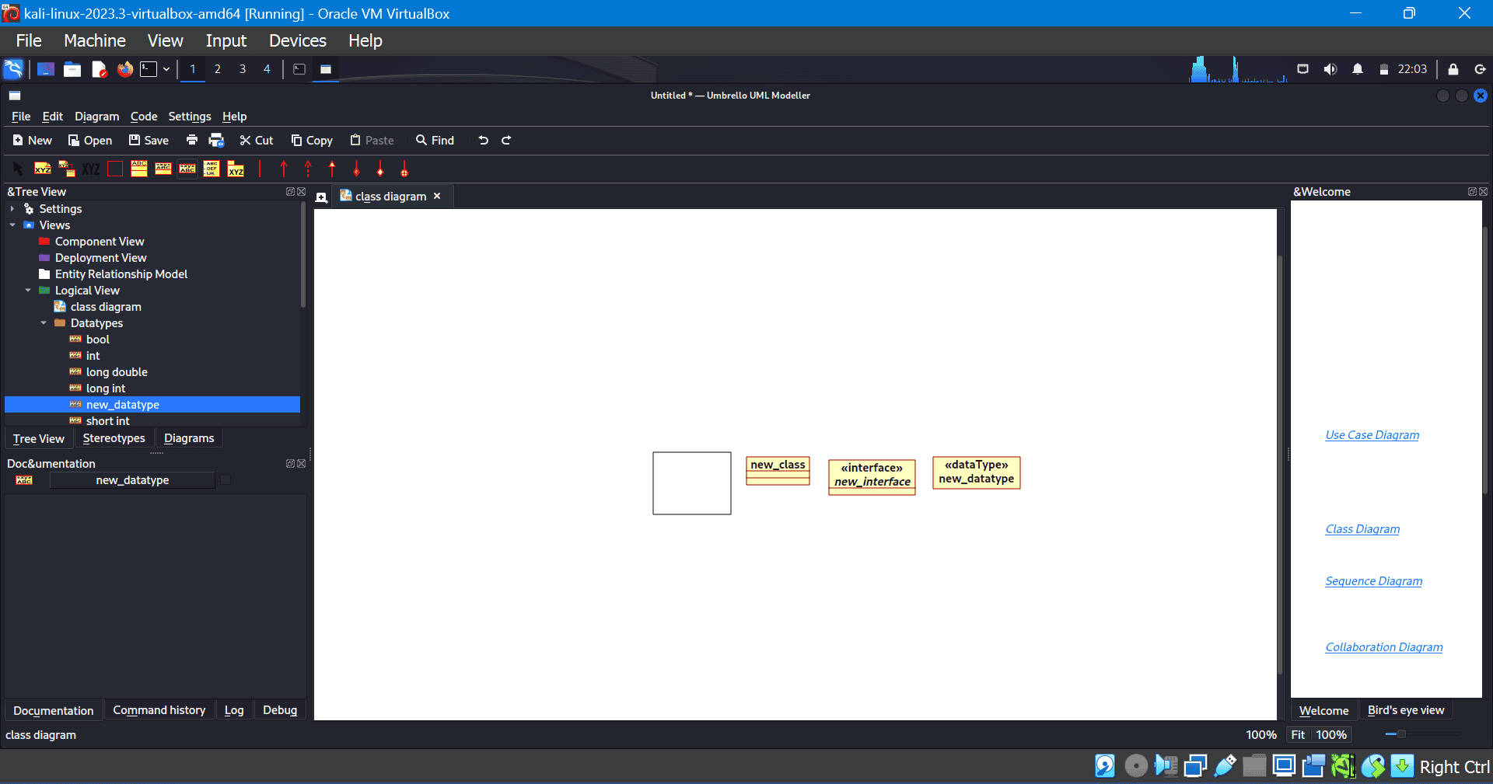Viewport: 1493px width, 784px height.
Task: Select bool under Datatypes
Action: (98, 340)
